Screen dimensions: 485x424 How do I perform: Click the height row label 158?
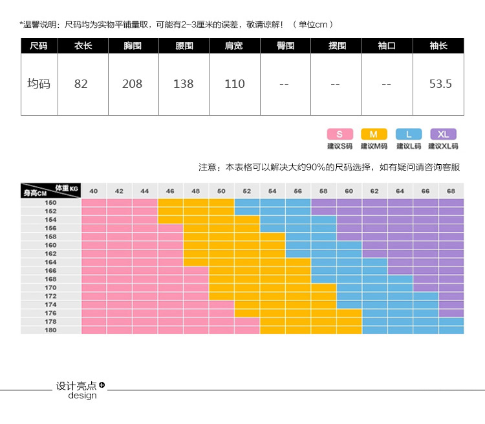pyautogui.click(x=50, y=237)
